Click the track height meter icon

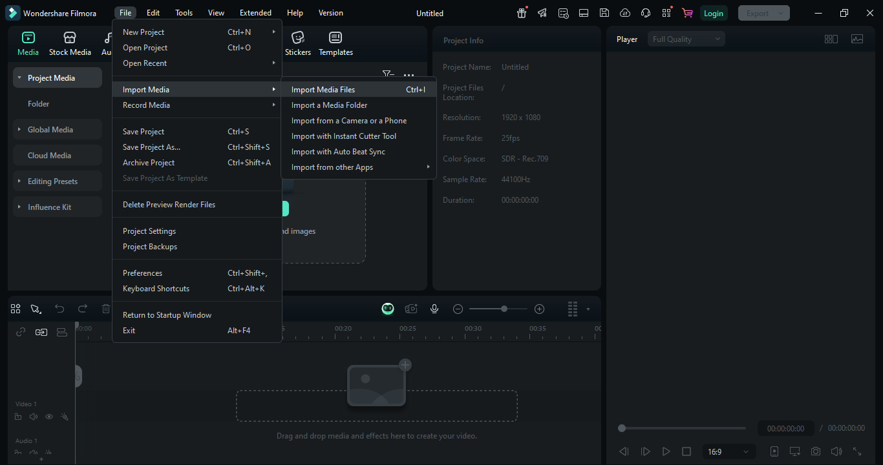573,309
